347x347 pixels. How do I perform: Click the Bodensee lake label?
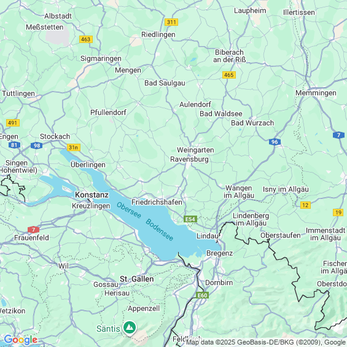click(x=159, y=230)
